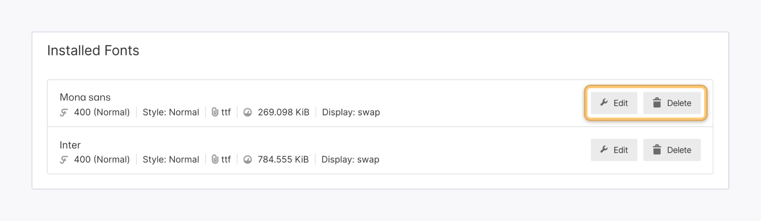The image size is (761, 221).
Task: Click Display: swap label for Inter
Action: tap(351, 160)
